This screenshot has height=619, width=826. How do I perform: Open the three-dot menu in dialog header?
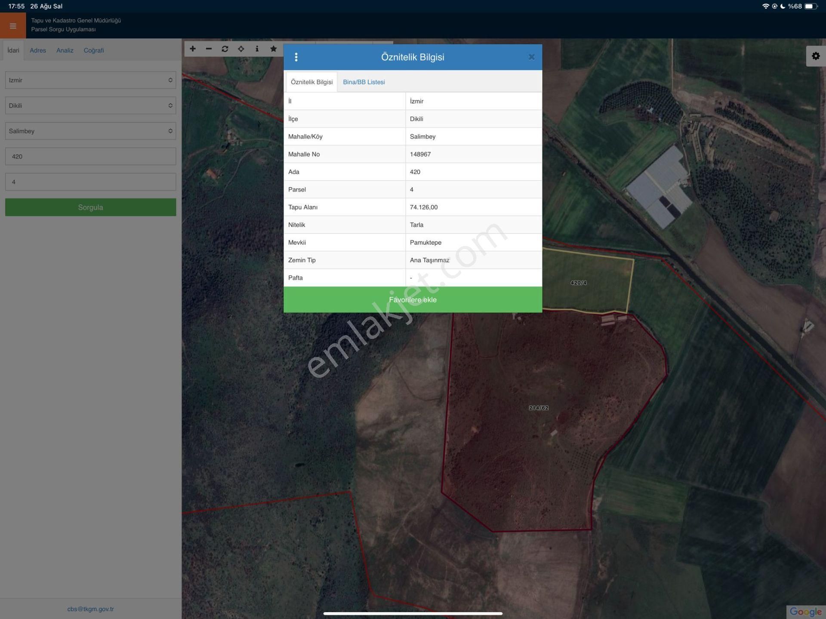coord(296,57)
